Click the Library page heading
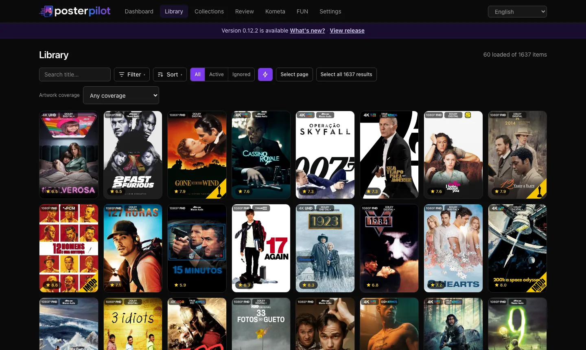This screenshot has width=586, height=350. 54,55
